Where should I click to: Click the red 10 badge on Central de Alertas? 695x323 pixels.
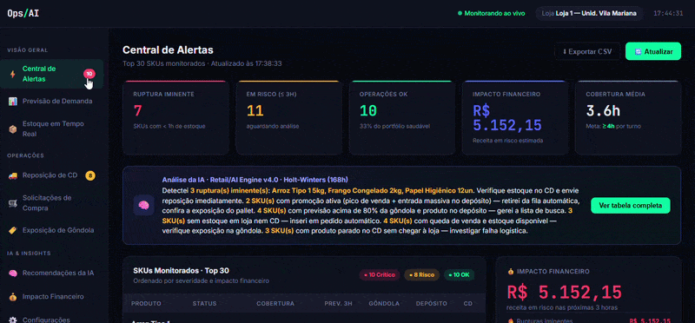(x=89, y=74)
